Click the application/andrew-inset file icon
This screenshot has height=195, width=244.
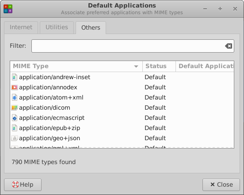pyautogui.click(x=15, y=77)
